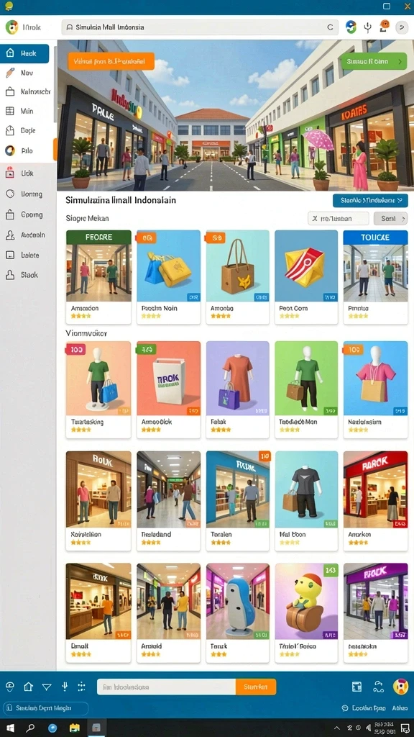Viewport: 414px width, 737px height.
Task: Select the Pilo item in the sidebar
Action: (28, 151)
